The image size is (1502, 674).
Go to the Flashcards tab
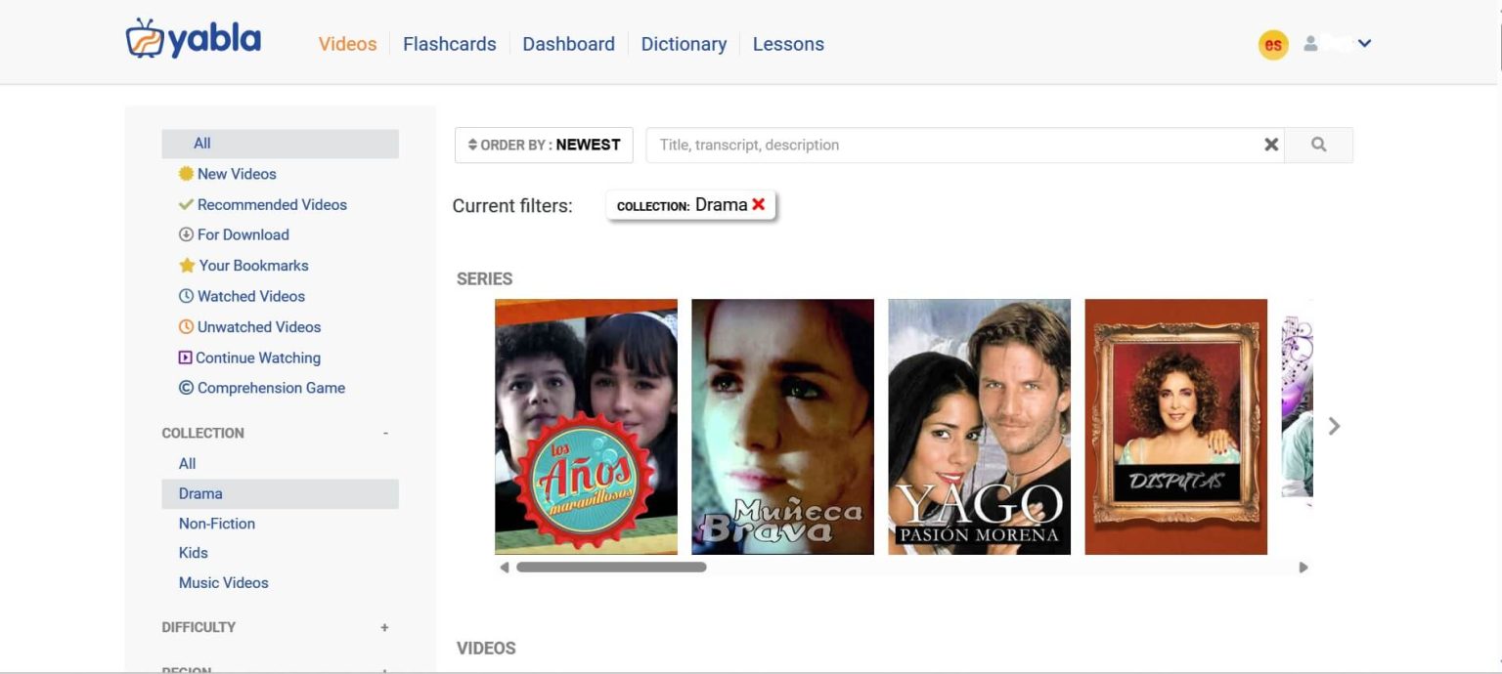coord(449,44)
